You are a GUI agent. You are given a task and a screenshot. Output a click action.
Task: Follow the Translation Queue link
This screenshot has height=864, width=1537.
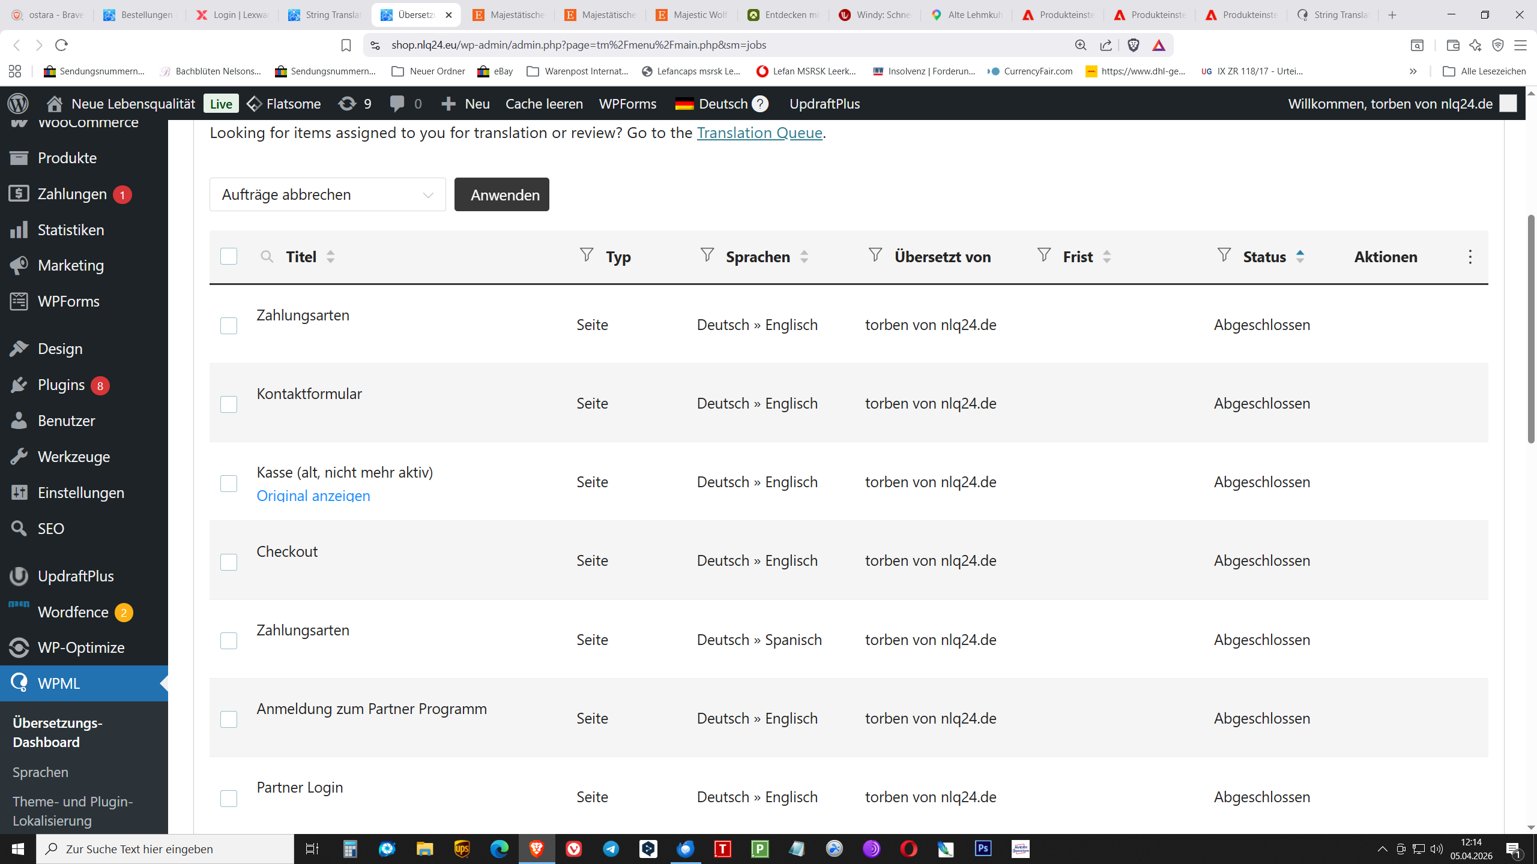[759, 133]
